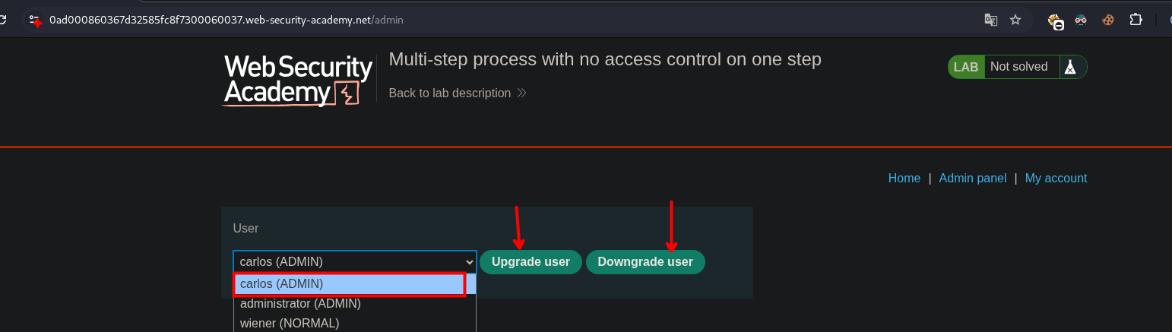Screen dimensions: 1172x332
Task: Click the Google Translate icon in address bar
Action: (x=990, y=21)
